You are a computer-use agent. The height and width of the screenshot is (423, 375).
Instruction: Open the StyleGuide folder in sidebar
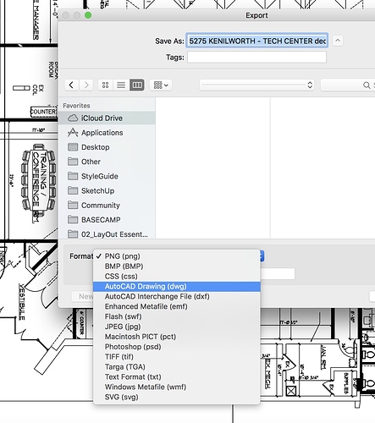[x=107, y=176]
